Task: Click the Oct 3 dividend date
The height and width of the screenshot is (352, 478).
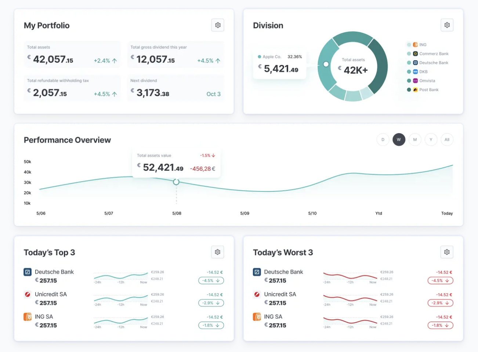Action: [214, 94]
